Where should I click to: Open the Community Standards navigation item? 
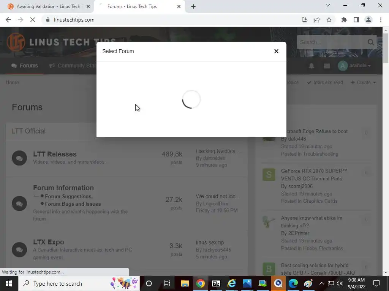click(x=72, y=66)
